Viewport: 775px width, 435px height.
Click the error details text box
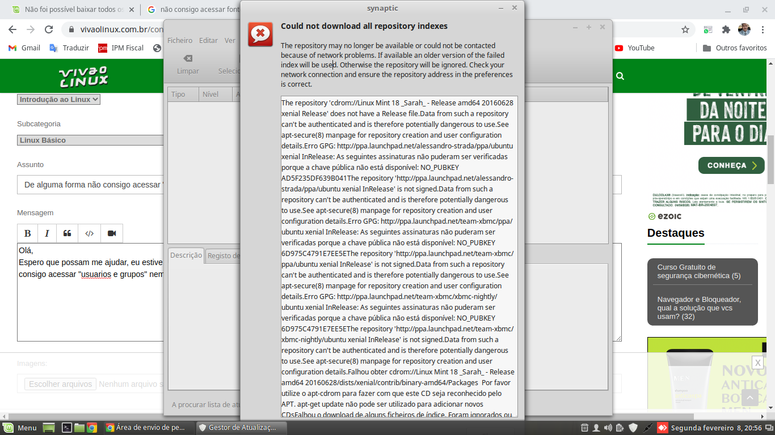pyautogui.click(x=399, y=257)
